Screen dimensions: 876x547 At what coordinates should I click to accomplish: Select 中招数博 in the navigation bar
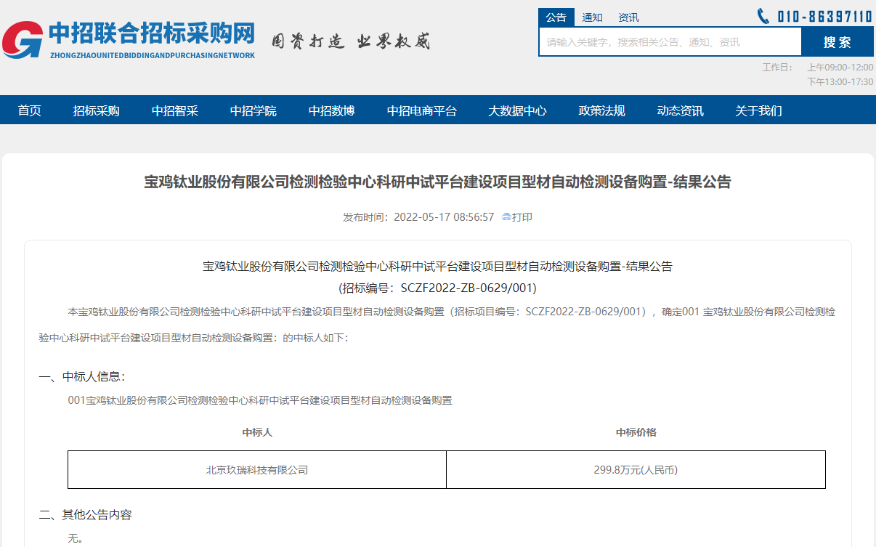[331, 110]
